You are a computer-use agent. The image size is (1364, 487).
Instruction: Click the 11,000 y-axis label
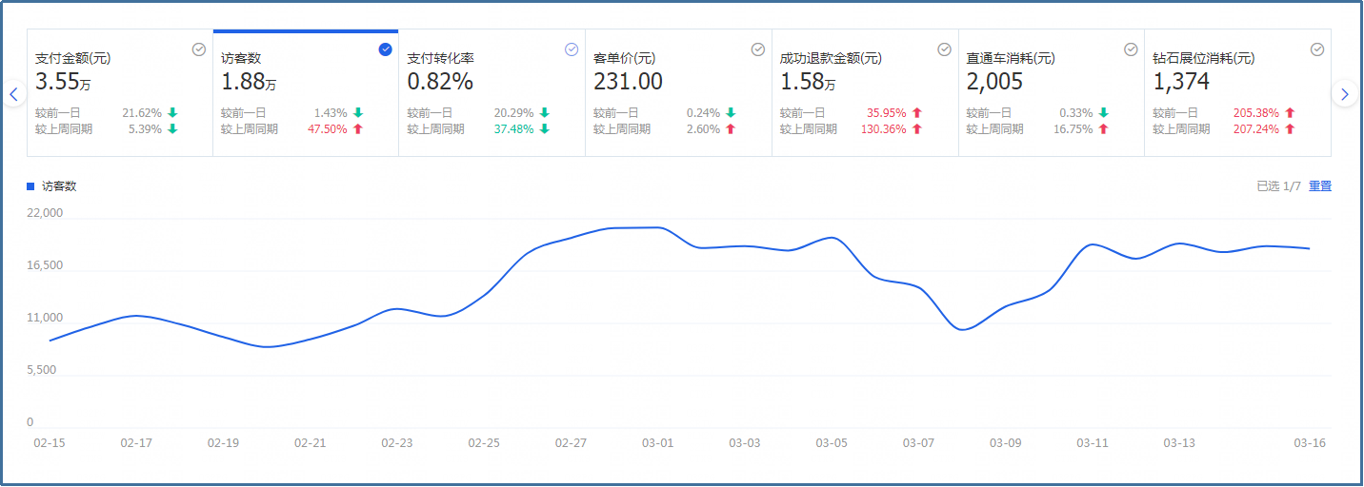tap(44, 318)
